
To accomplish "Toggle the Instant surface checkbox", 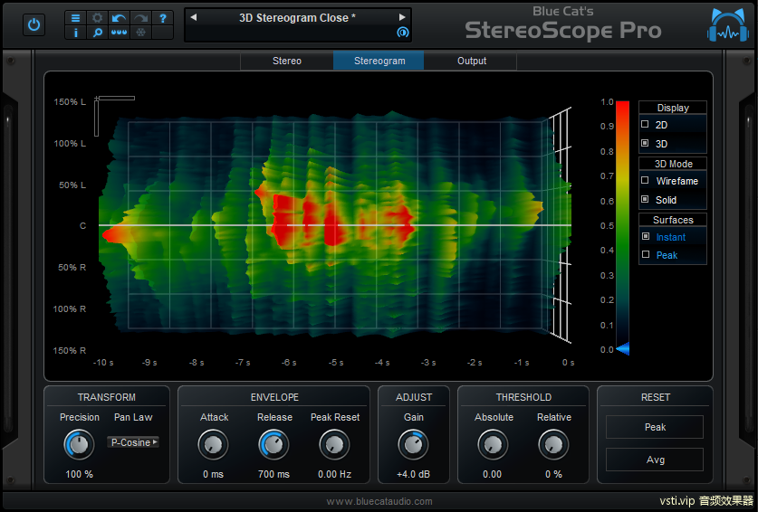I will (x=646, y=237).
